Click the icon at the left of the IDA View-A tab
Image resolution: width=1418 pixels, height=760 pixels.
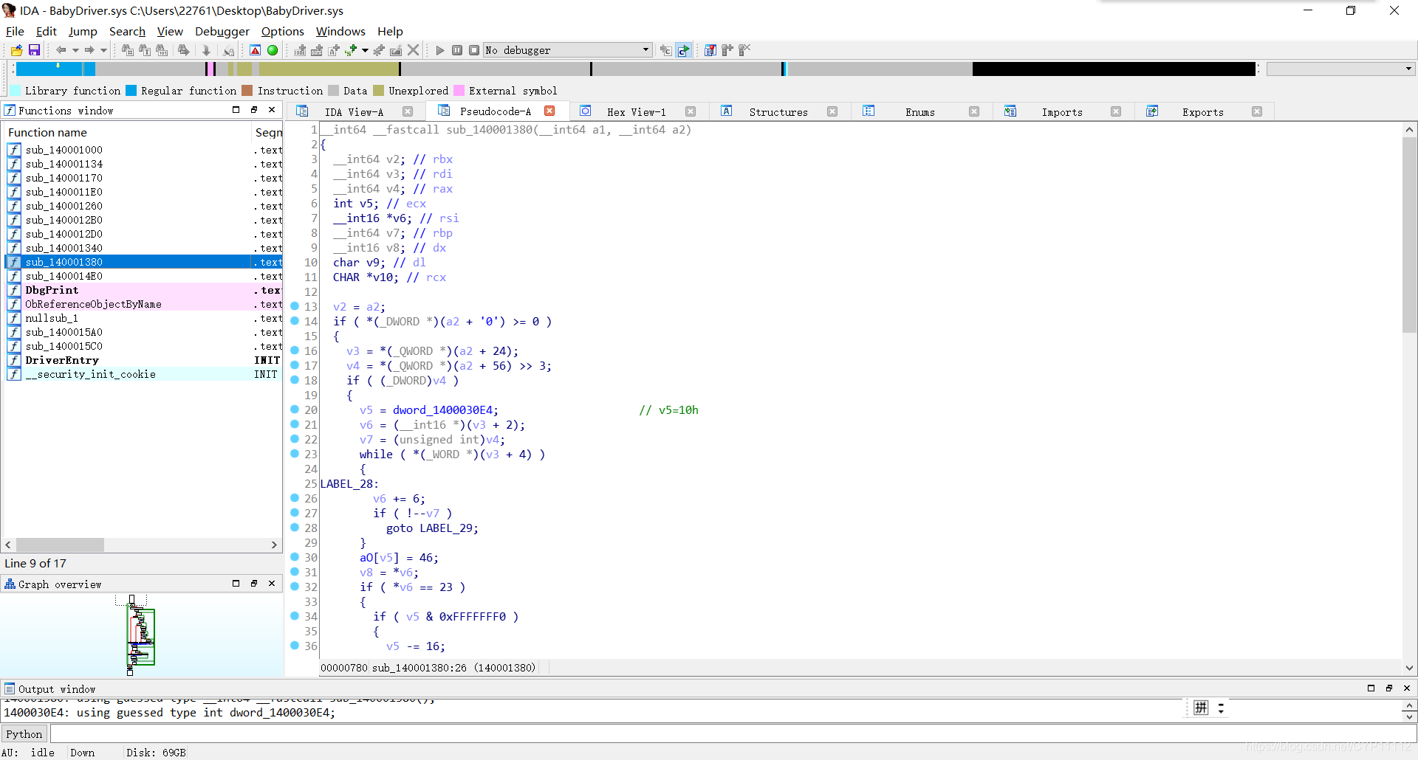point(302,111)
